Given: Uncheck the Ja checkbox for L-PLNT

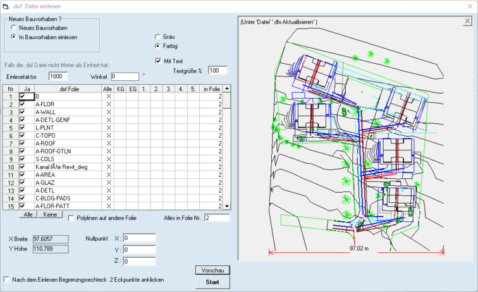Looking at the screenshot, I should pos(22,128).
